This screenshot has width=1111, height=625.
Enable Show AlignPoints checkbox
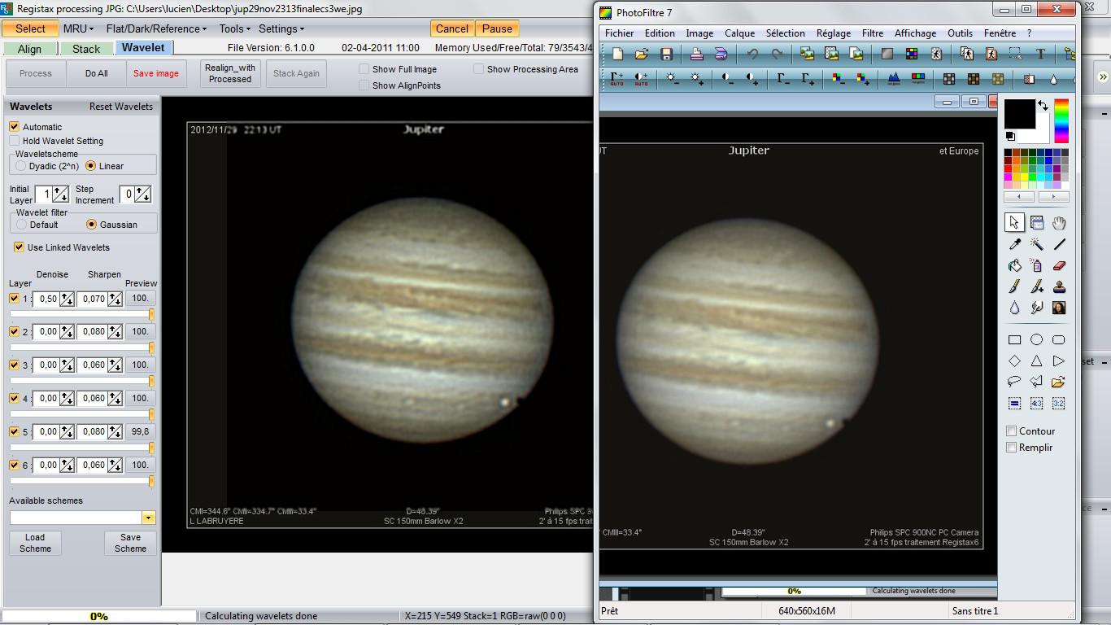[x=364, y=85]
